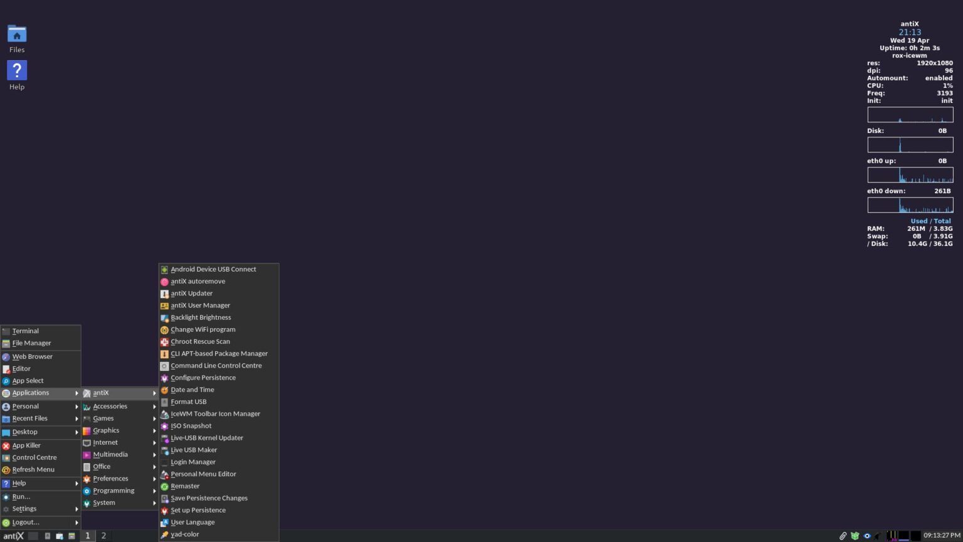Launch the Remaster tool
This screenshot has width=963, height=542.
click(185, 486)
